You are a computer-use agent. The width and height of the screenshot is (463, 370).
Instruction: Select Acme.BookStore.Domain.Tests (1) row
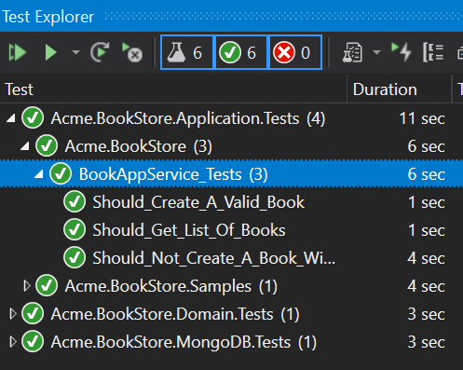click(231, 314)
